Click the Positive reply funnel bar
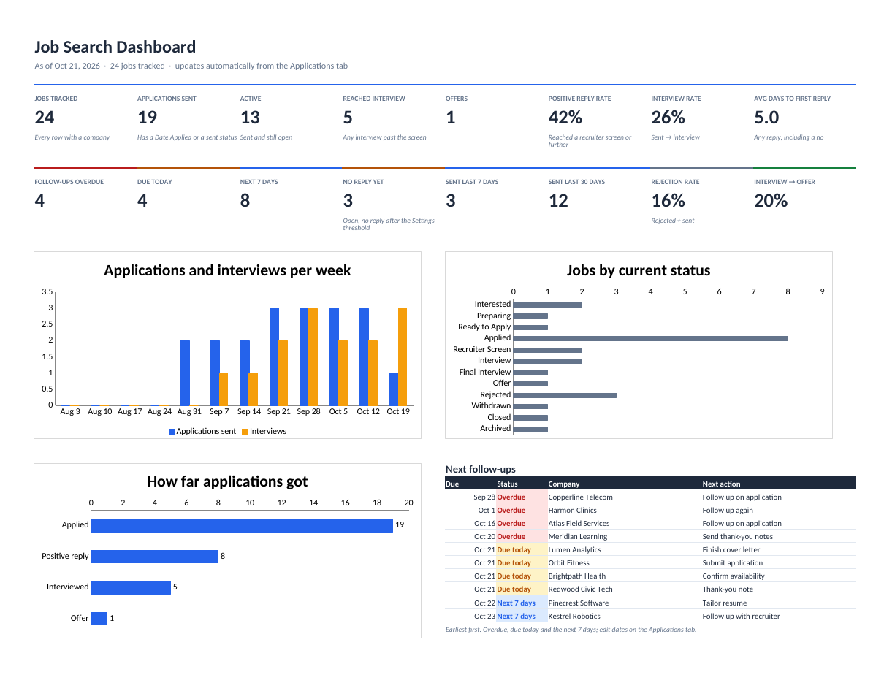Image resolution: width=884 pixels, height=683 pixels. point(154,557)
